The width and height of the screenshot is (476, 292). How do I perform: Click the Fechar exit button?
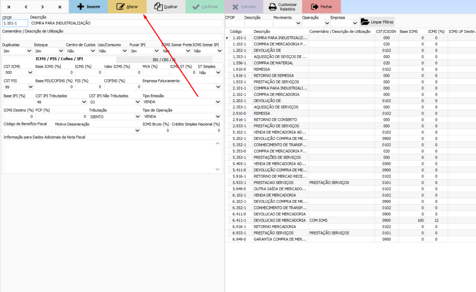point(321,7)
